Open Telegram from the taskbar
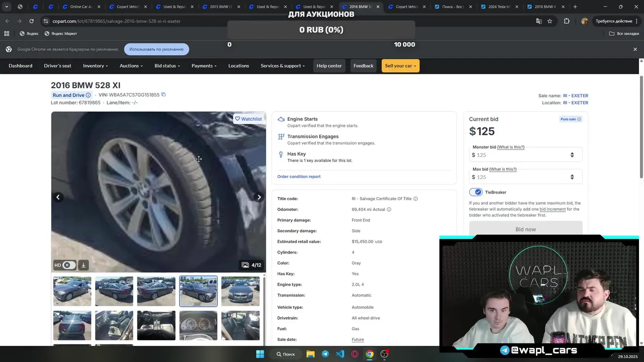The width and height of the screenshot is (644, 362). tap(325, 354)
